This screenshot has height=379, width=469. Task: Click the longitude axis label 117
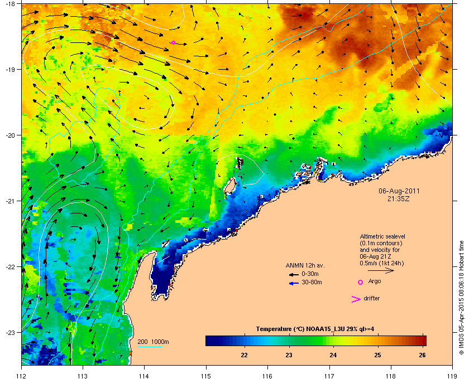click(x=329, y=376)
